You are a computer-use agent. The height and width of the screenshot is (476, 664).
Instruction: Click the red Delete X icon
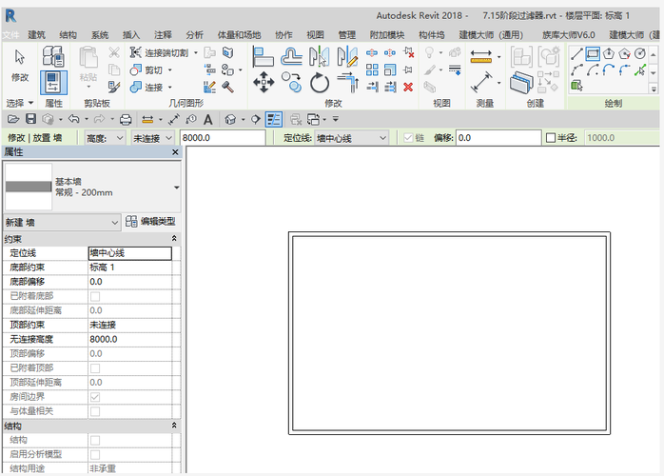408,87
